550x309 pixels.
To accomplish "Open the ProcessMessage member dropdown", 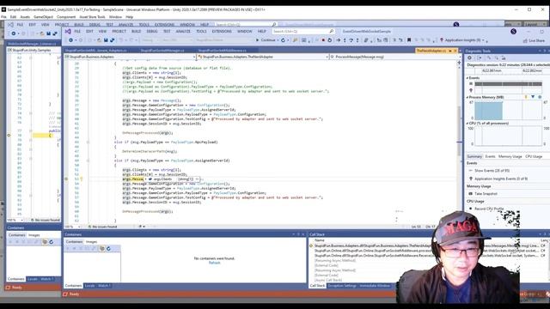I will click(x=395, y=57).
